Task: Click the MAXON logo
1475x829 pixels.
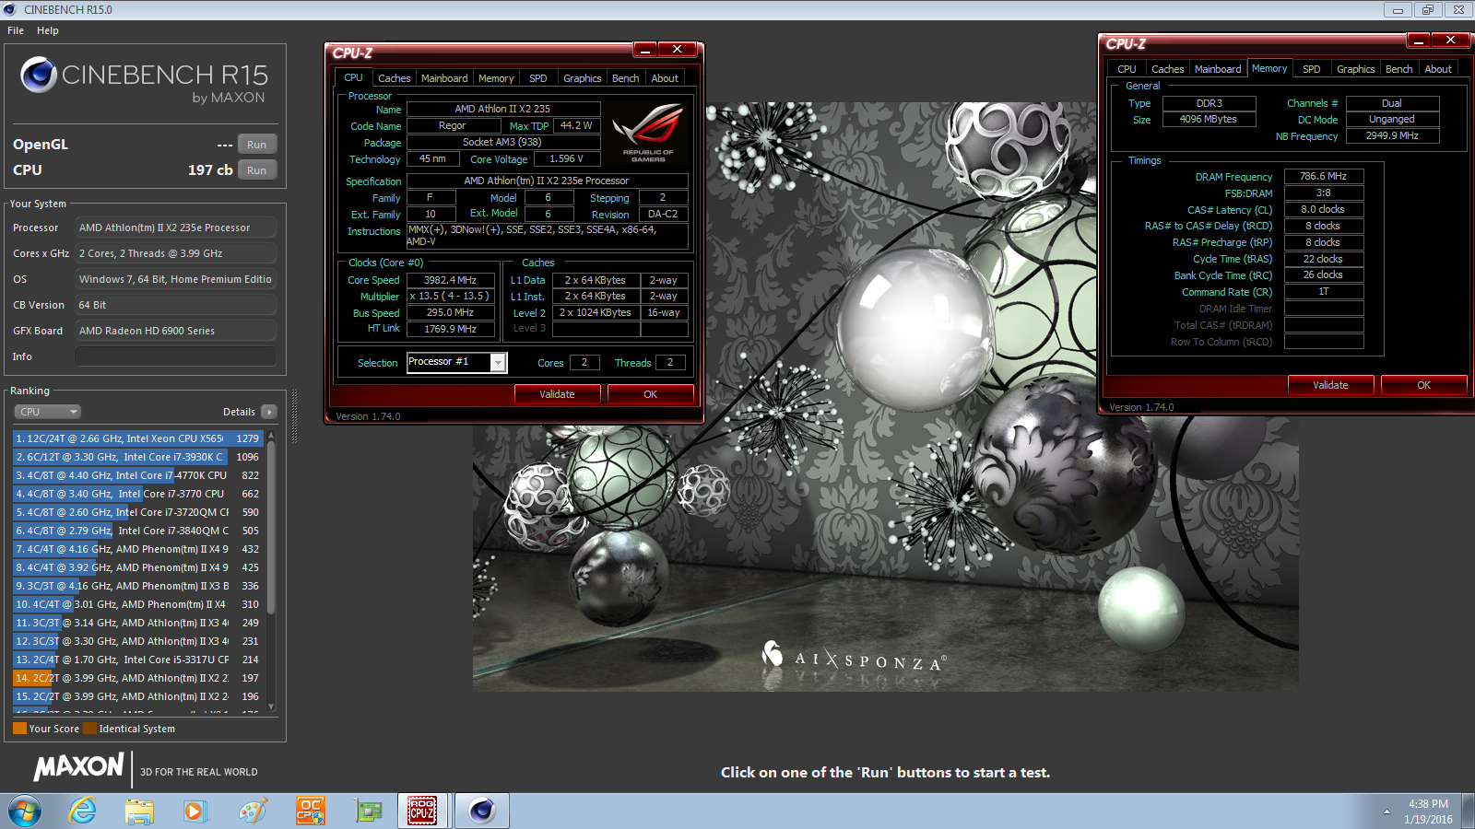Action: tap(78, 766)
